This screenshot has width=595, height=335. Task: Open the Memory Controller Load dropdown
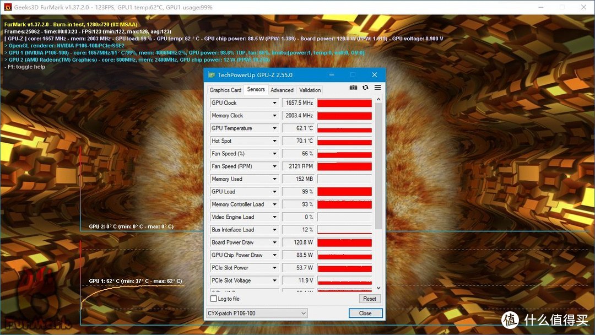pos(275,204)
